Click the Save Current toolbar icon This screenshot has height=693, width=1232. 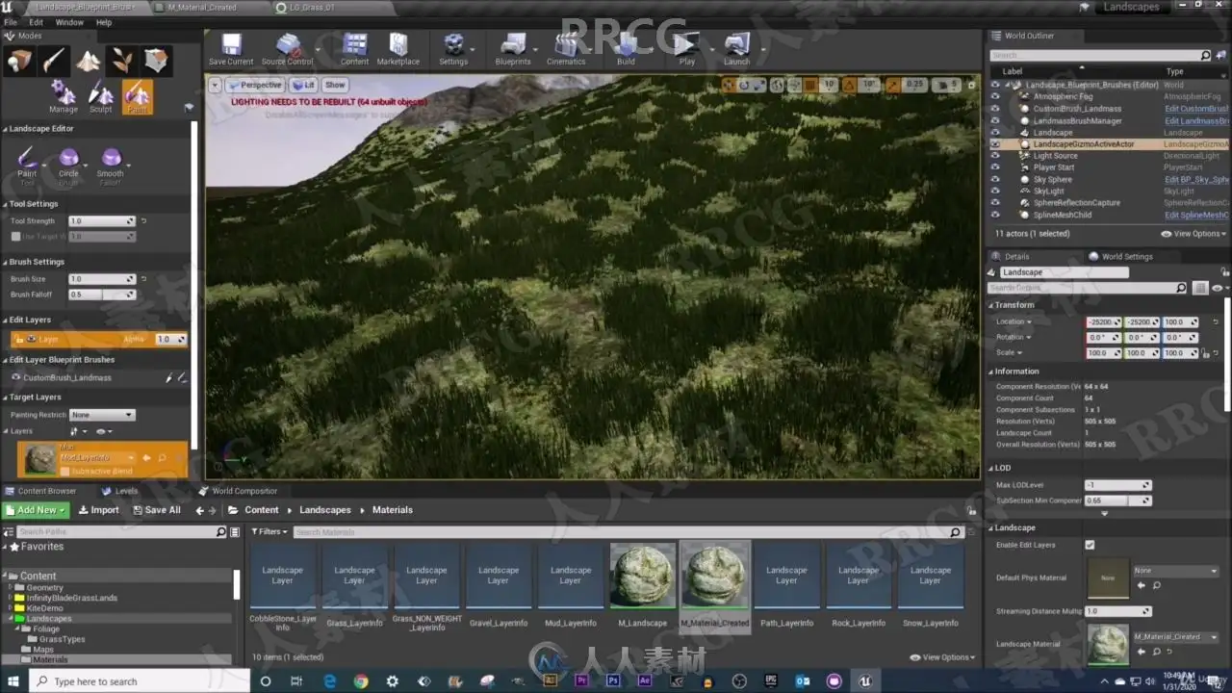(x=231, y=46)
